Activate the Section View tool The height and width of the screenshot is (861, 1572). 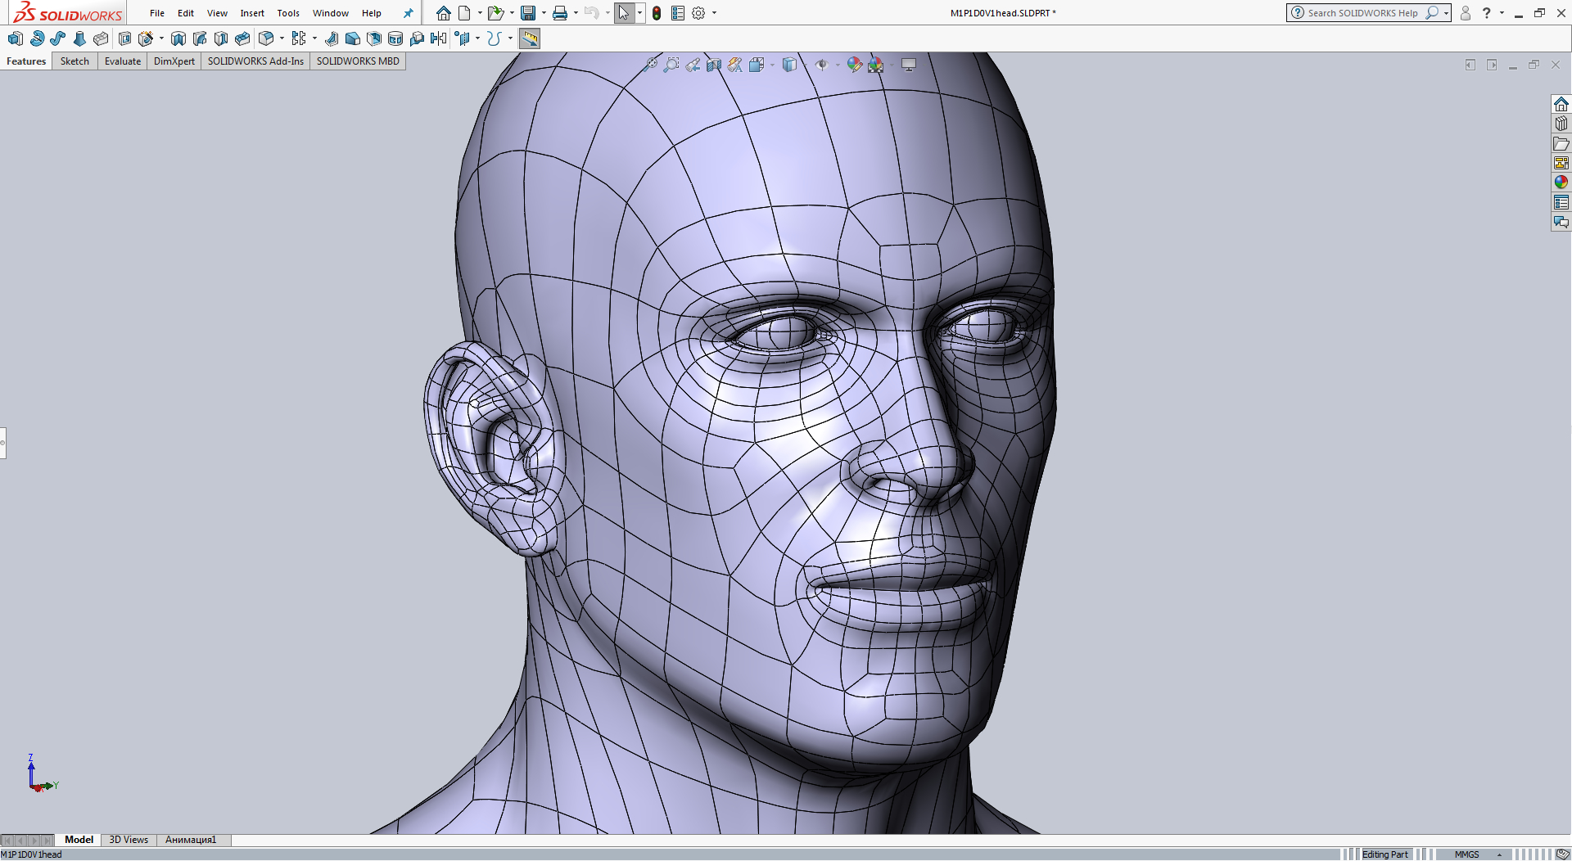point(714,65)
